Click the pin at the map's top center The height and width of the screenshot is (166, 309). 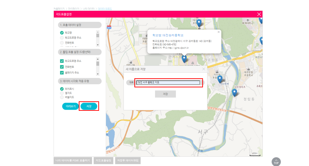199,23
